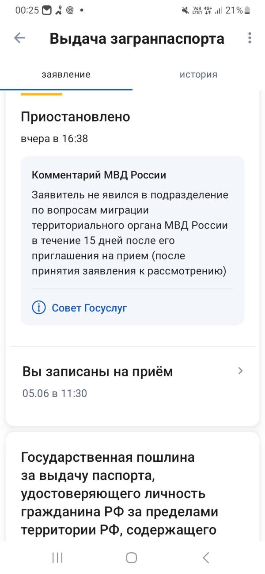Open the three-dot overflow menu
Screen dimensions: 265x574
coord(250,38)
